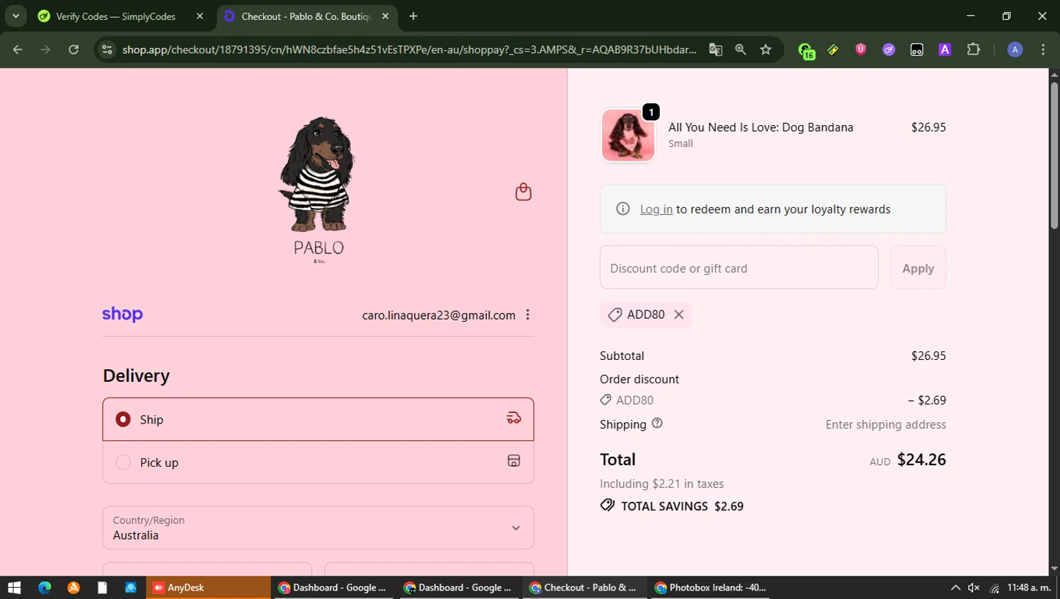Viewport: 1060px width, 599px height.
Task: Open the Country/Region dropdown
Action: click(318, 528)
